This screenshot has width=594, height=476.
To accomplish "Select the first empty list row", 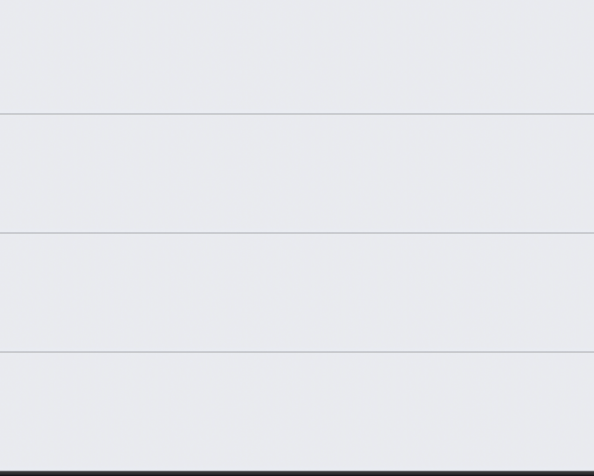I will pyautogui.click(x=297, y=57).
